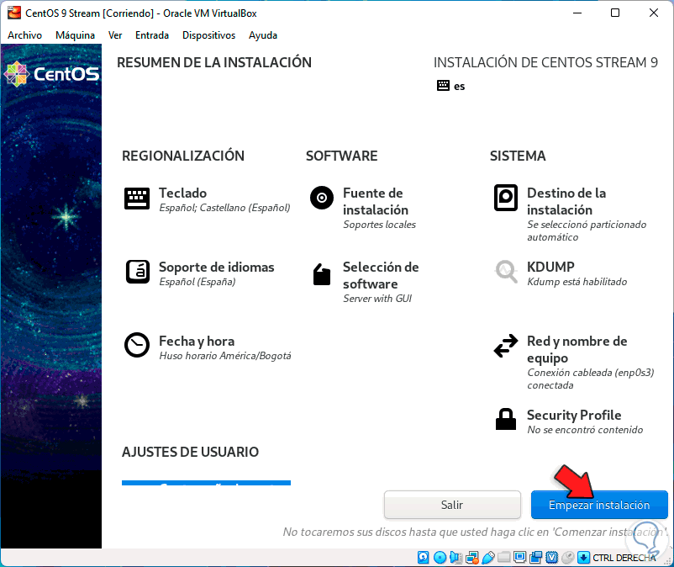Screen dimensions: 674x567
Task: Click the Empezar instalación button
Action: coord(599,505)
